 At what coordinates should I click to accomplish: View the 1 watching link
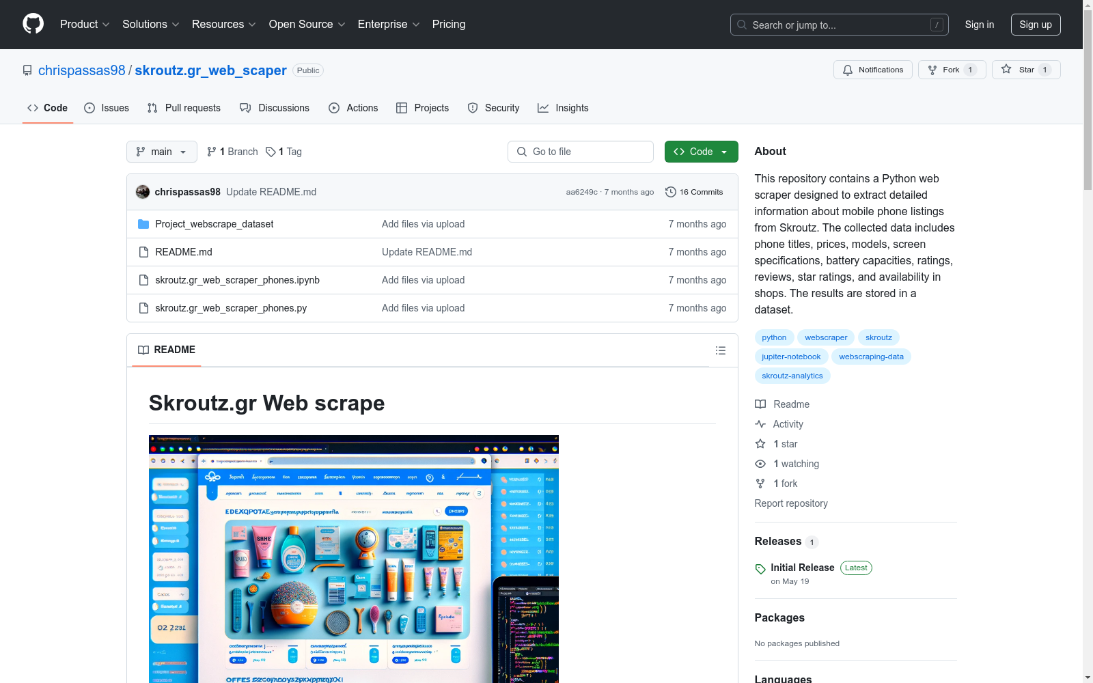tap(787, 464)
